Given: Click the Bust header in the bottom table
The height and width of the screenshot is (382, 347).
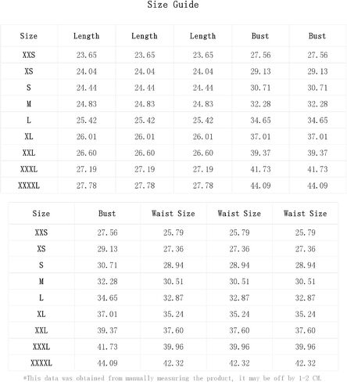Looking at the screenshot, I should 107,214.
